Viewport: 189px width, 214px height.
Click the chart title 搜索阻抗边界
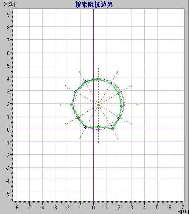point(94,5)
